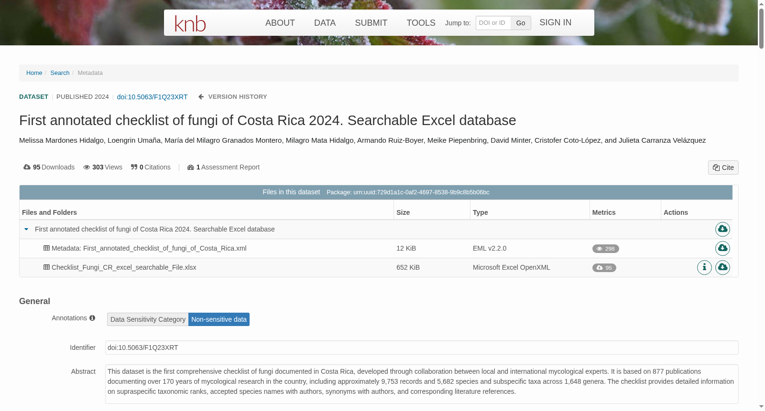Open the 1 Assessment Report link
The width and height of the screenshot is (765, 411).
click(223, 167)
